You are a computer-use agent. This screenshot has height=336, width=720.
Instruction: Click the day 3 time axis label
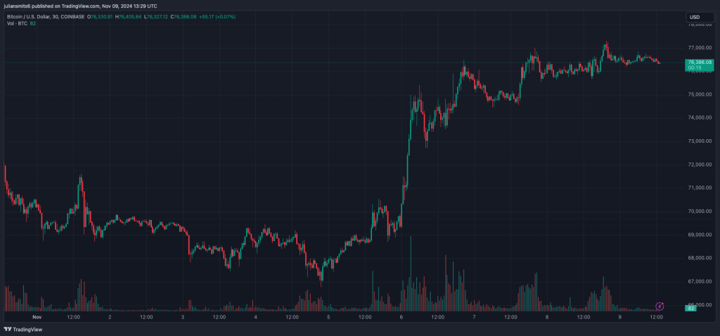[183, 317]
